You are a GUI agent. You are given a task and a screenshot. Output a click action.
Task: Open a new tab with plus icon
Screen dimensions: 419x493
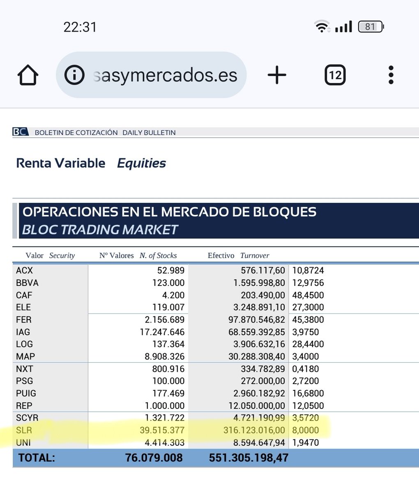[277, 75]
